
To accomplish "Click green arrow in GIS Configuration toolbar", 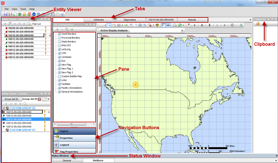I will 71,29.
